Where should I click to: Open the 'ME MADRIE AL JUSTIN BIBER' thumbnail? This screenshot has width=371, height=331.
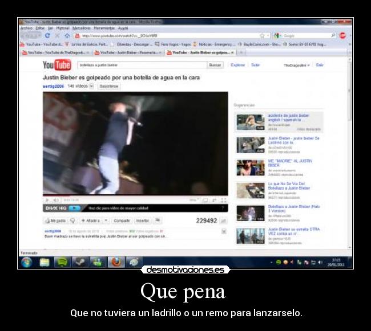(251, 168)
